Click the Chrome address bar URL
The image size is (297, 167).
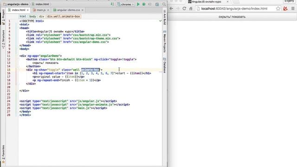(234, 8)
